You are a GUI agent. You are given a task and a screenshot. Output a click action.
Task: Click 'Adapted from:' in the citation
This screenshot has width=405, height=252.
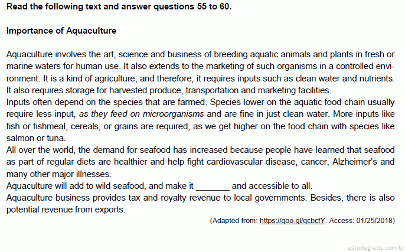[x=235, y=221]
